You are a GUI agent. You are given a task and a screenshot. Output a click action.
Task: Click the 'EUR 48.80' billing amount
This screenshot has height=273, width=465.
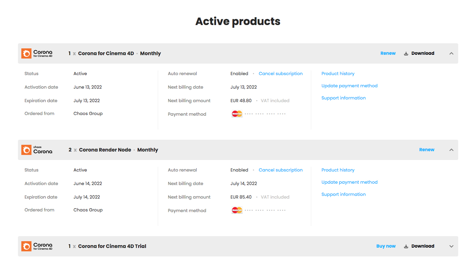click(241, 100)
